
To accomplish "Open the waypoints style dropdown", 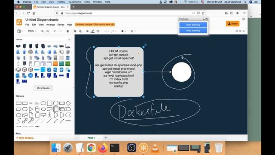I will click(114, 31).
